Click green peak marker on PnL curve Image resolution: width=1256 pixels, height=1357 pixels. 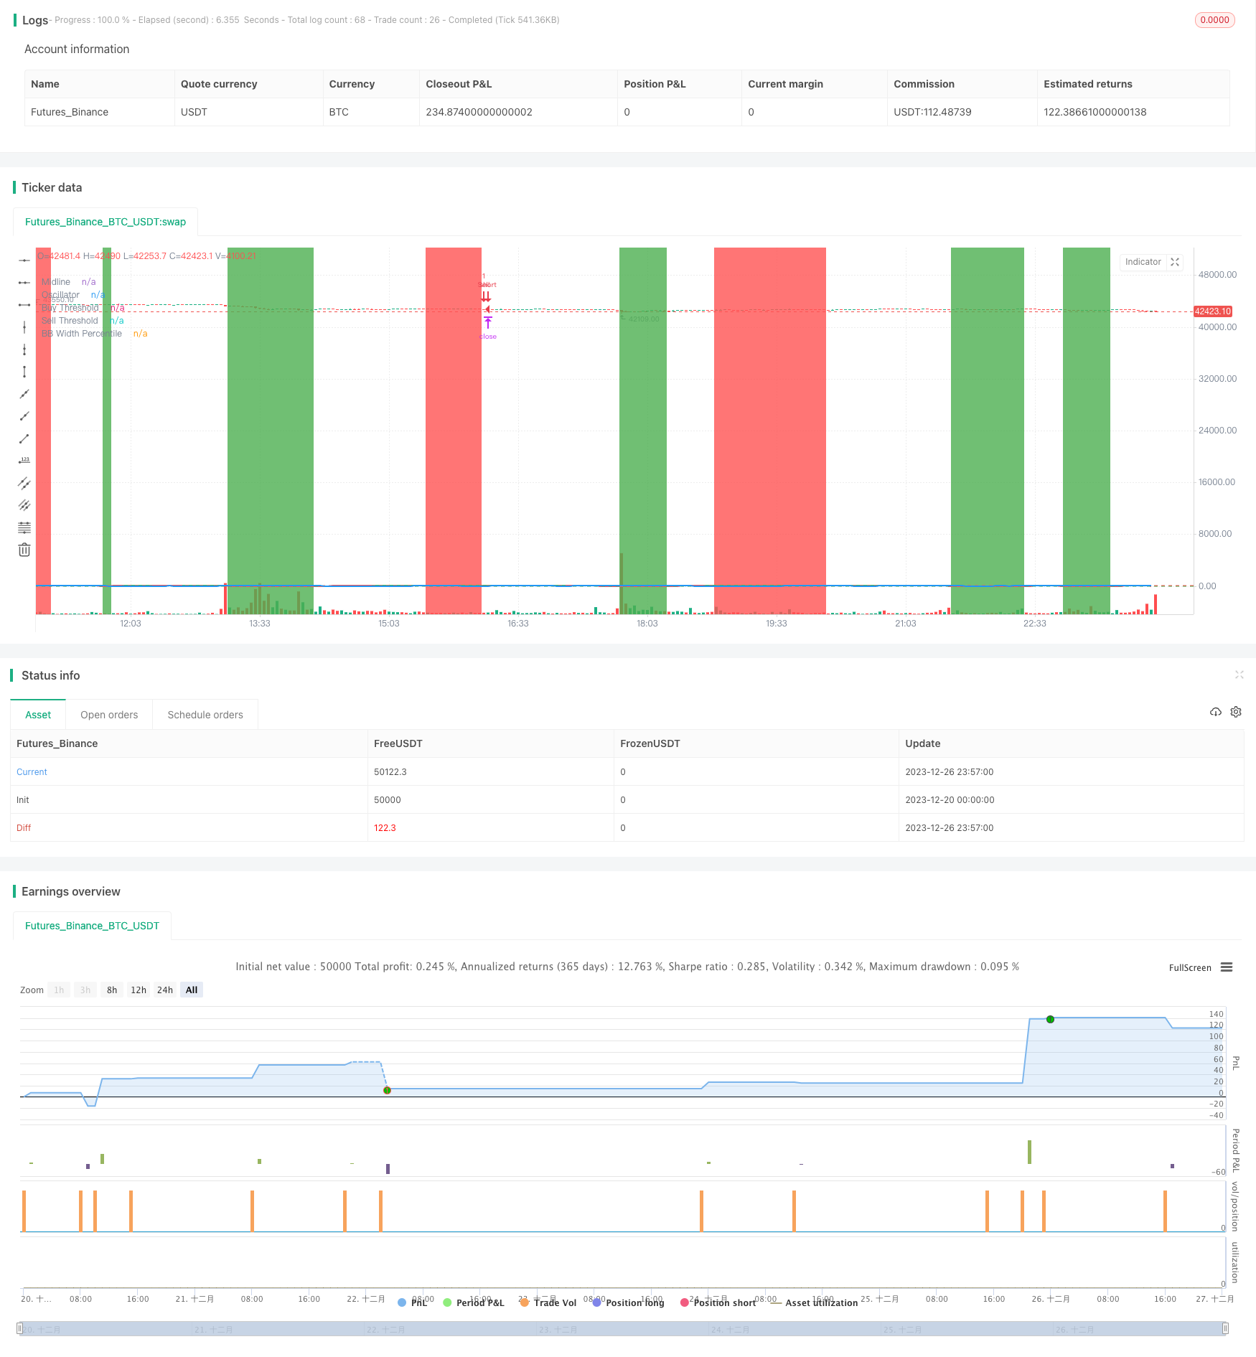pyautogui.click(x=1050, y=1019)
